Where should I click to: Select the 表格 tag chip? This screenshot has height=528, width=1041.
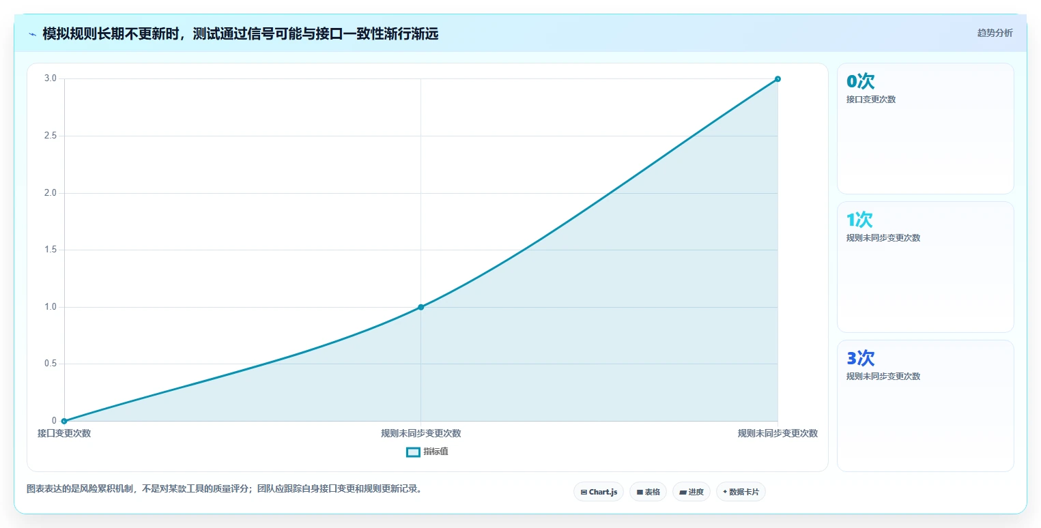(x=648, y=492)
